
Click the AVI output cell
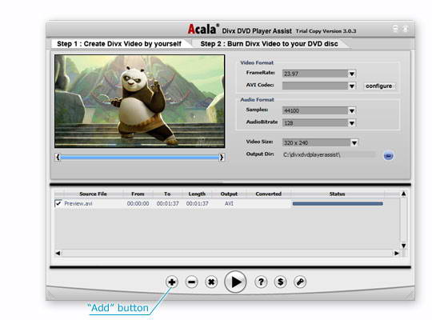[x=229, y=204]
